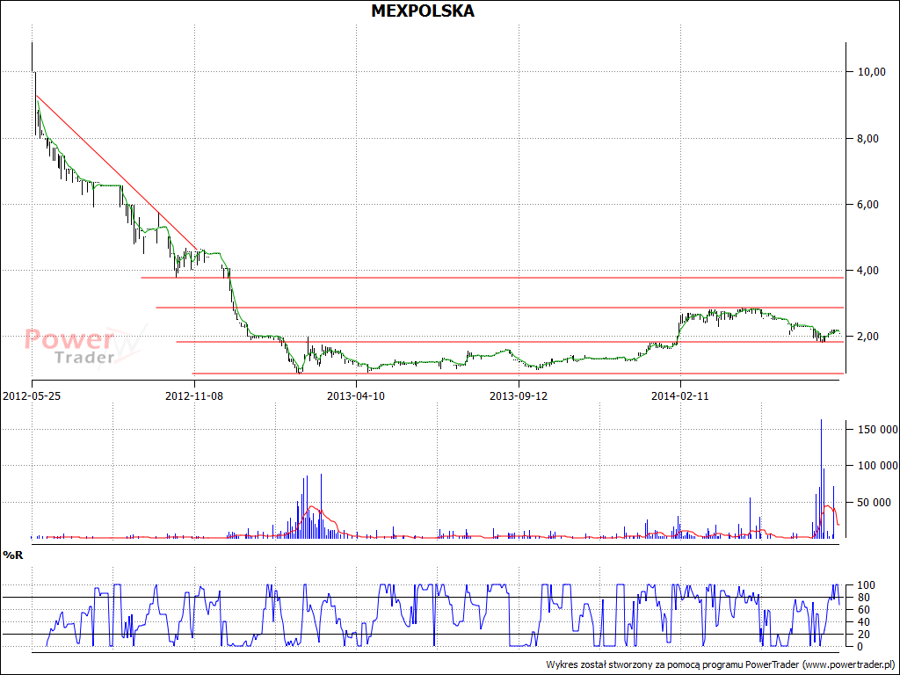Click the 6,00 price axis label
Image resolution: width=900 pixels, height=675 pixels.
[868, 204]
